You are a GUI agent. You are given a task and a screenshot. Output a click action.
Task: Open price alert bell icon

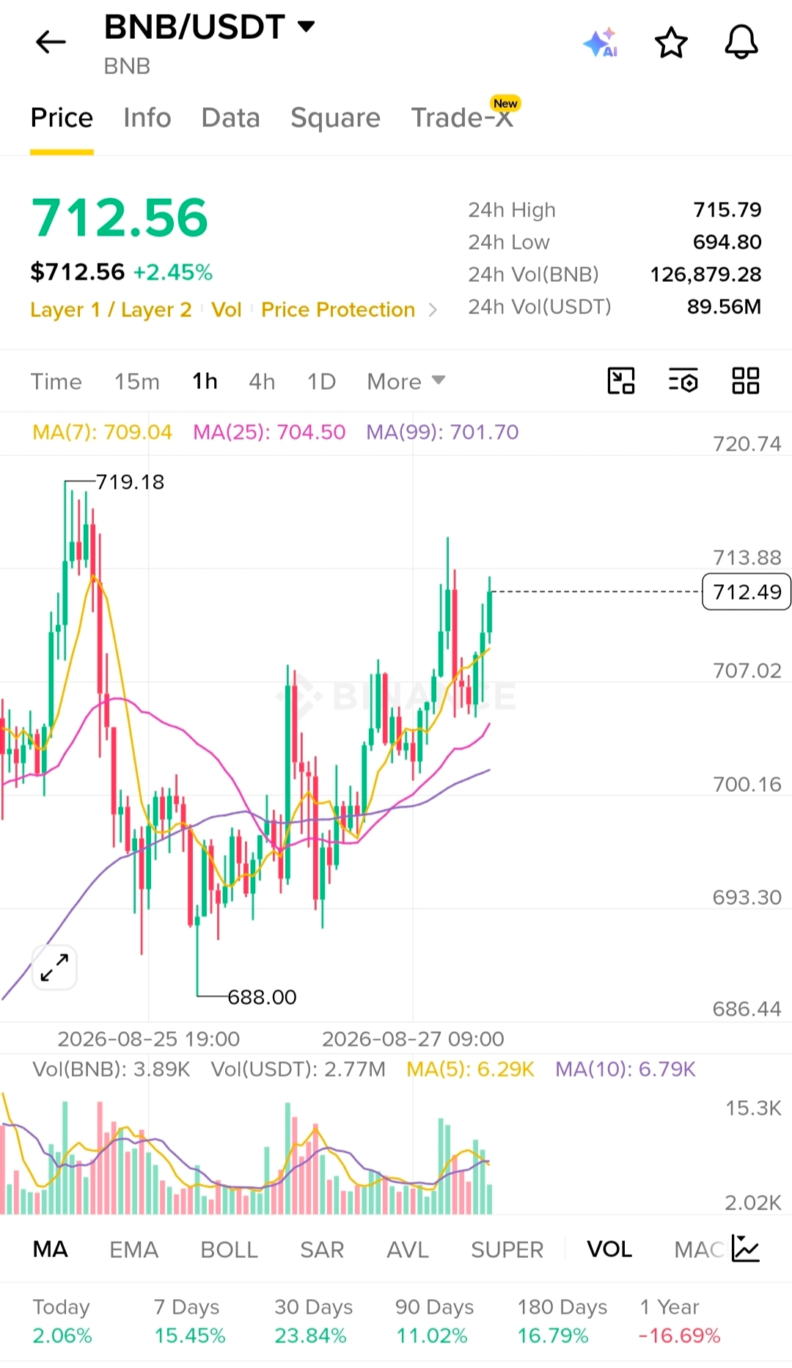(x=741, y=42)
